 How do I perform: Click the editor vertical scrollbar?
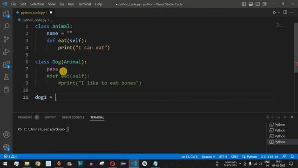[296, 48]
